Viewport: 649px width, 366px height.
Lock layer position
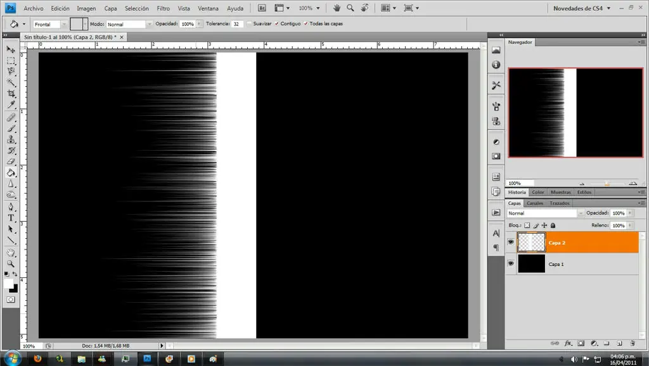[544, 225]
